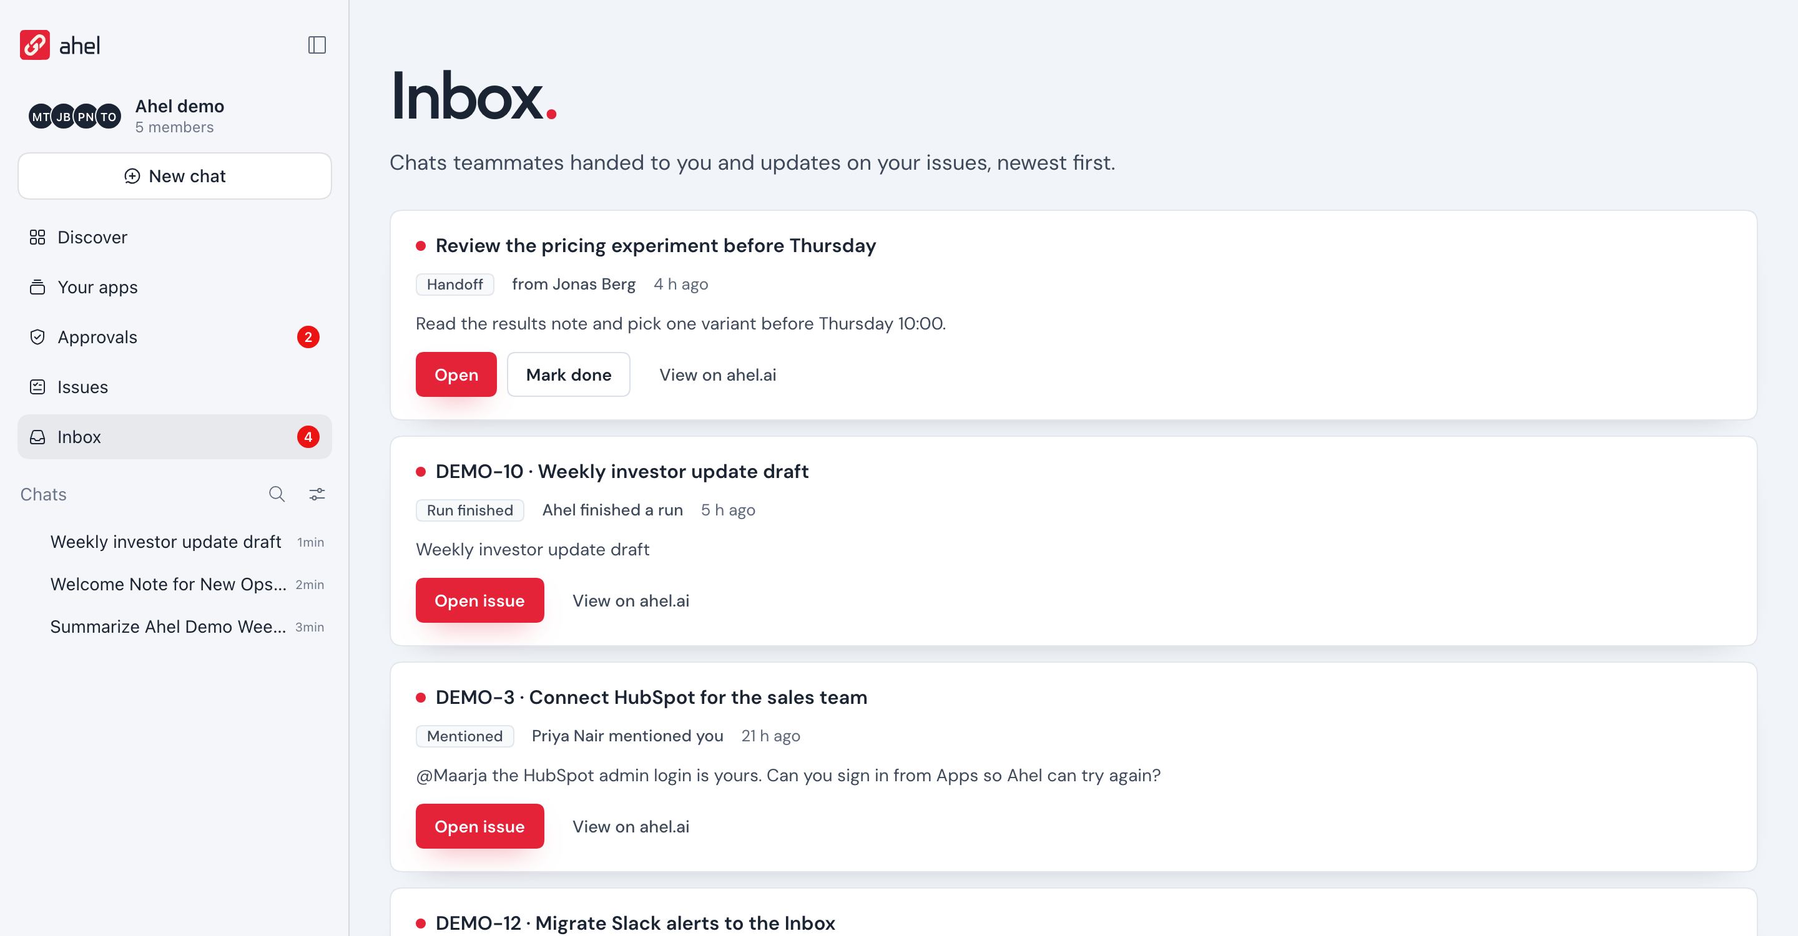Screen dimensions: 1798x936
Task: Open Welcome Note for New Ops chat
Action: [x=175, y=585]
